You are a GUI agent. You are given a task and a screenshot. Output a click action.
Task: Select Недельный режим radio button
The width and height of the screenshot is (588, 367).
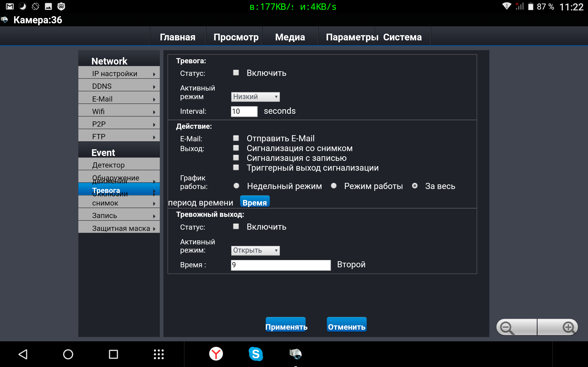236,186
